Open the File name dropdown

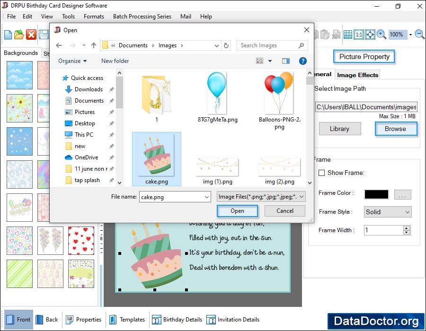[x=207, y=197]
